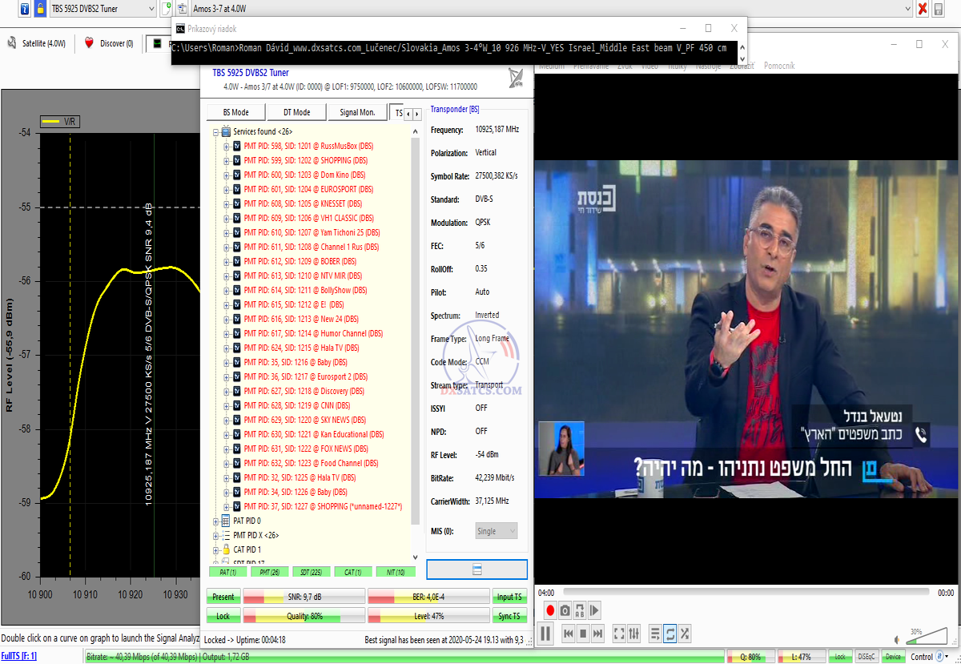Expand the PAT PID 0 tree node

[216, 521]
